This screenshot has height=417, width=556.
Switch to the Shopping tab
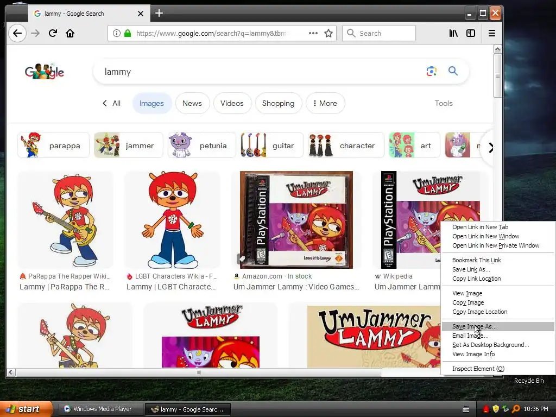(279, 103)
